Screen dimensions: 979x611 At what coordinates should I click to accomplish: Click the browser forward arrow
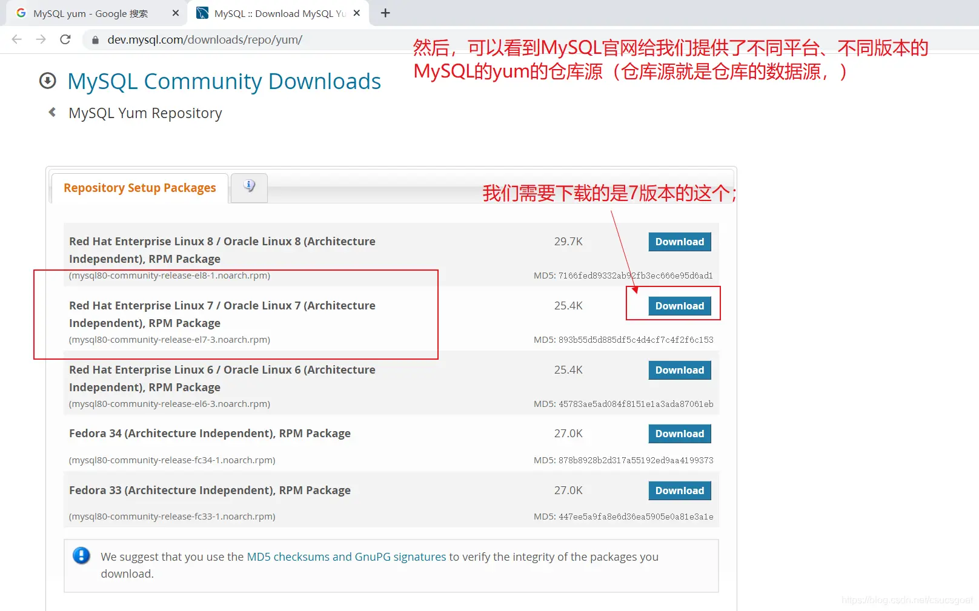[41, 39]
